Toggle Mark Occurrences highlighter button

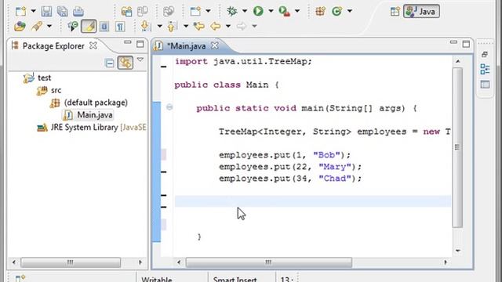(89, 26)
